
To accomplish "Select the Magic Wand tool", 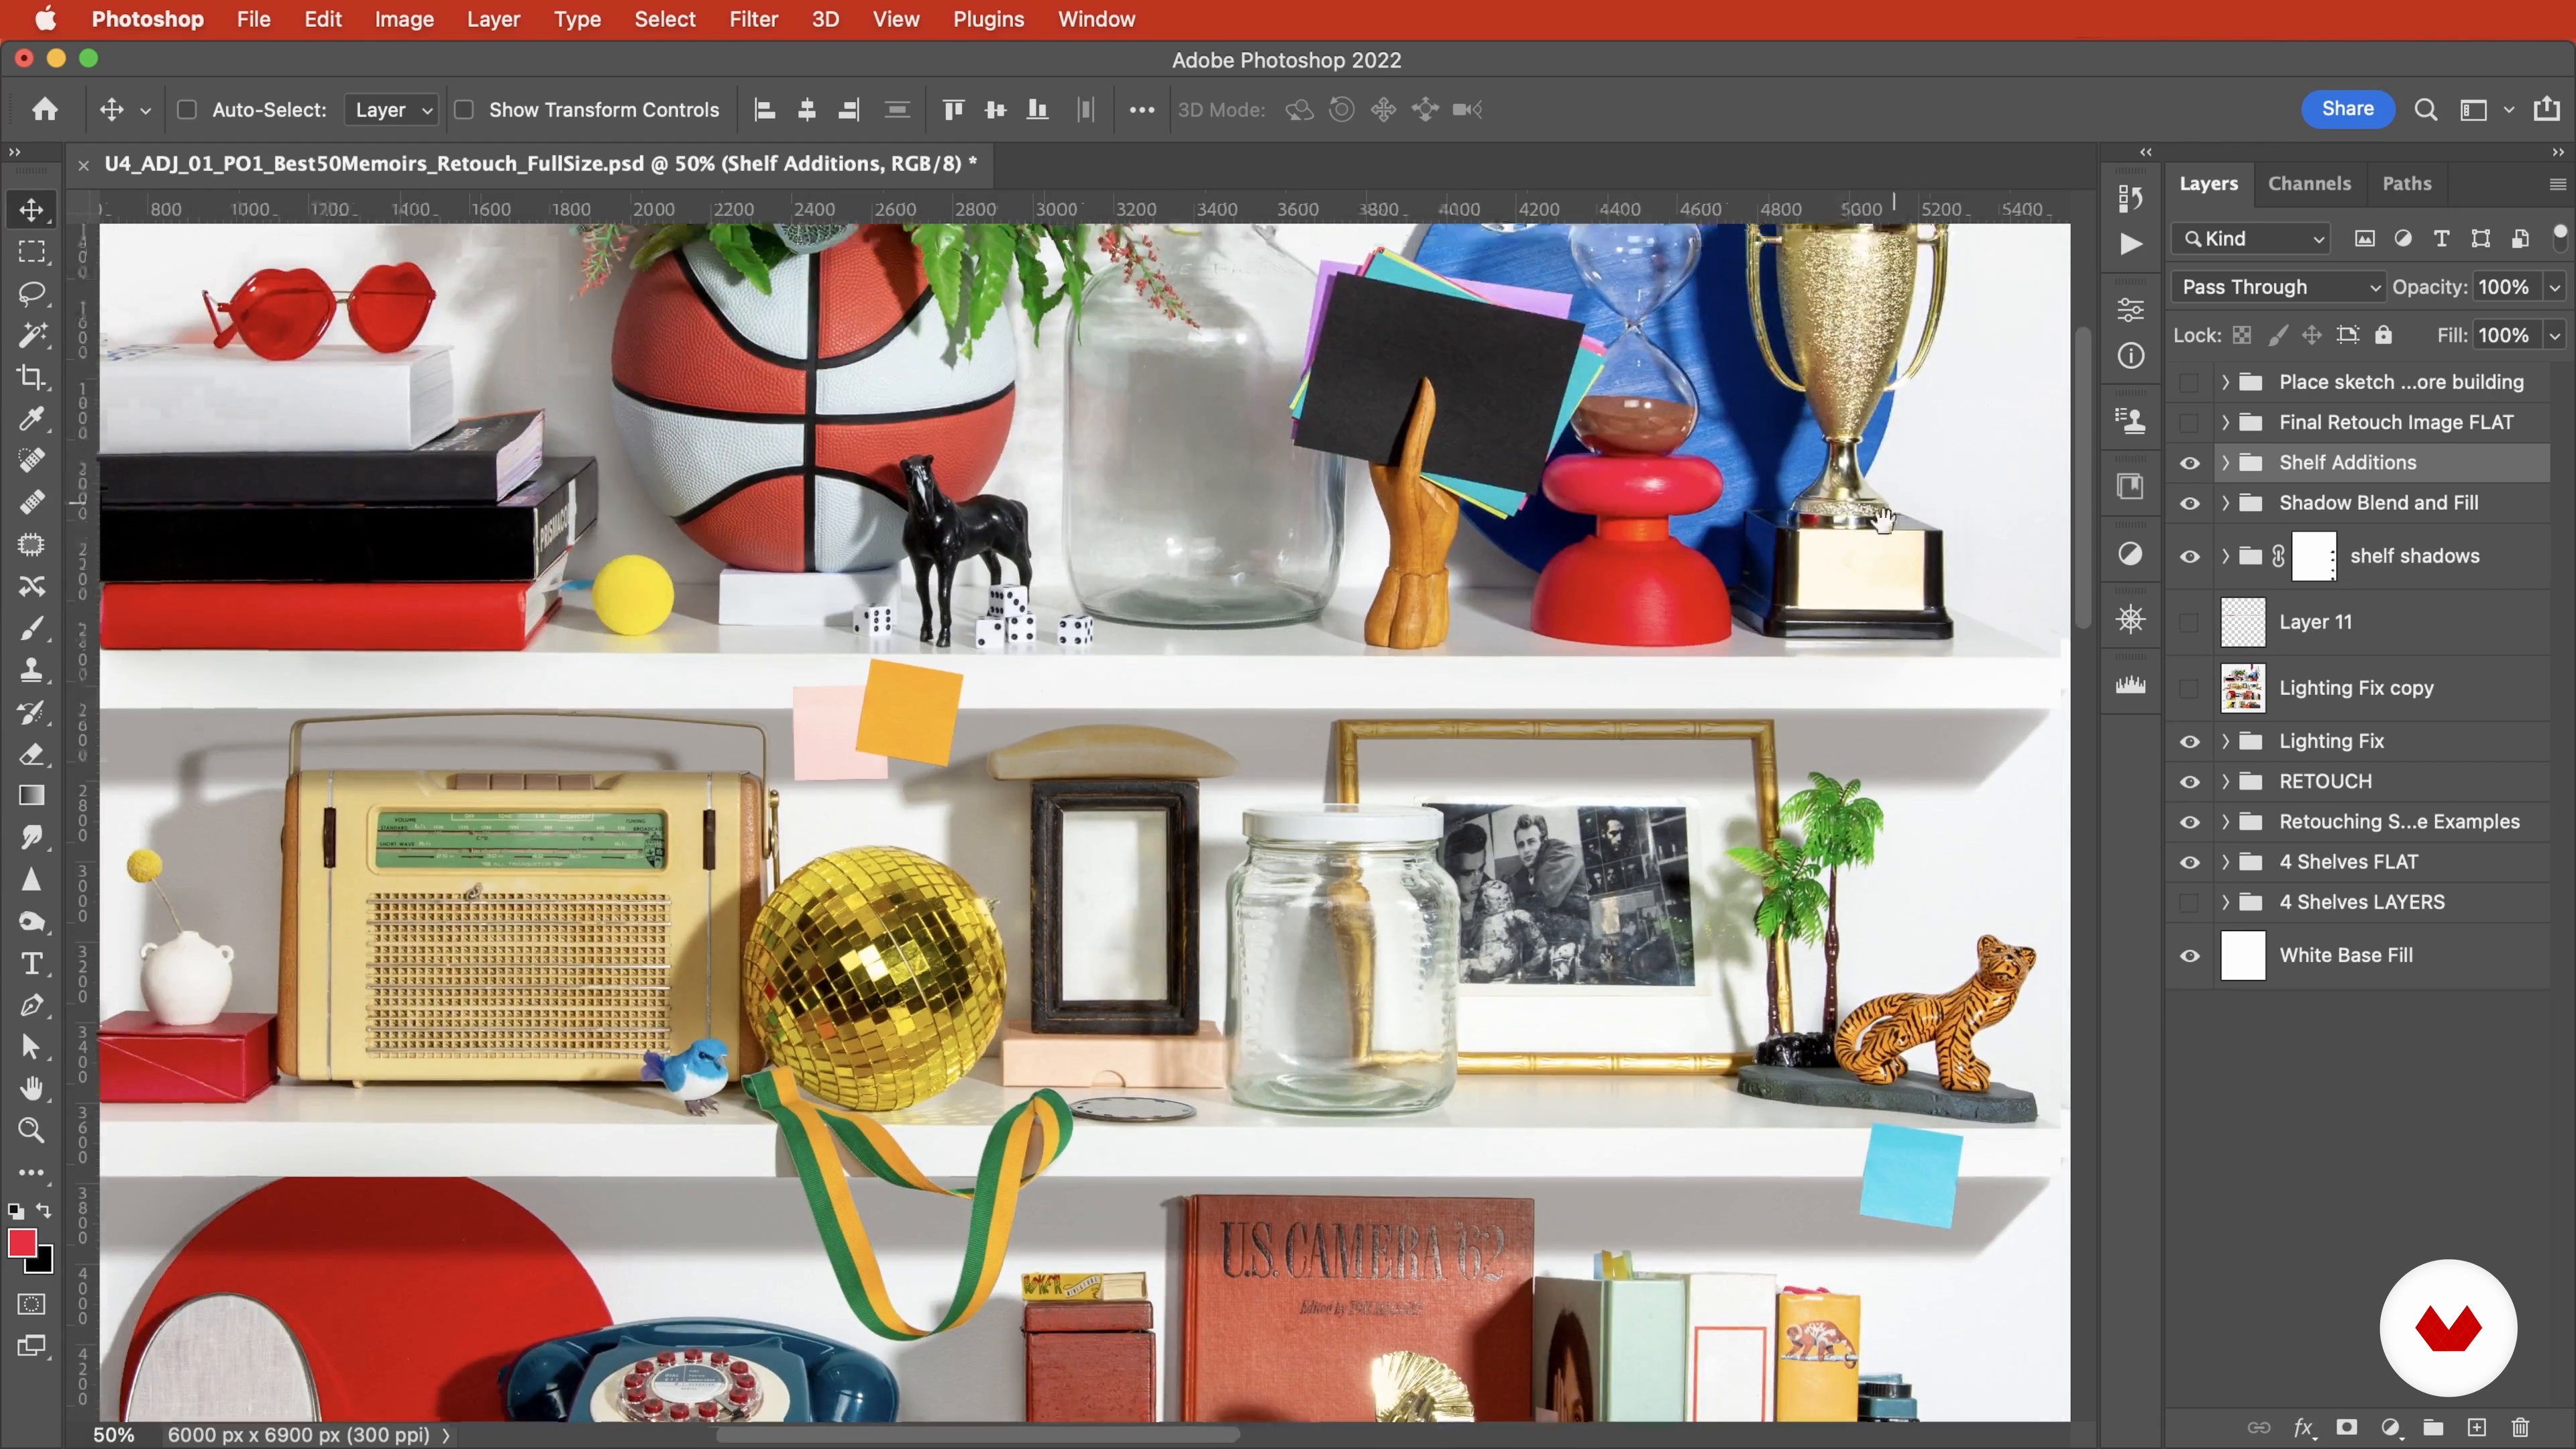I will [x=32, y=336].
